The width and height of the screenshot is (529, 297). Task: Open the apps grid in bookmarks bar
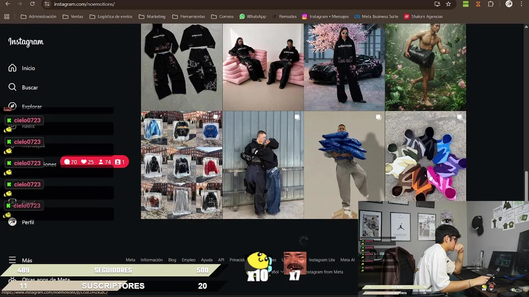click(7, 16)
